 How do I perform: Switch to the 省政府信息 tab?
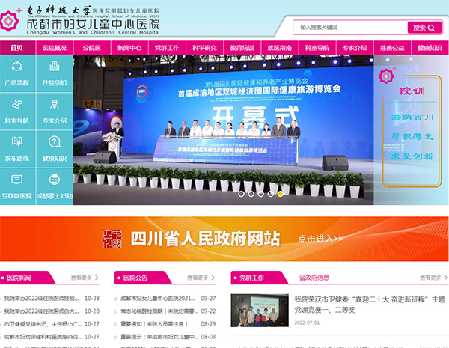(314, 278)
